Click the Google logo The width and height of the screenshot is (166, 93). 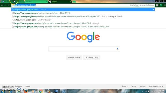tap(83, 37)
